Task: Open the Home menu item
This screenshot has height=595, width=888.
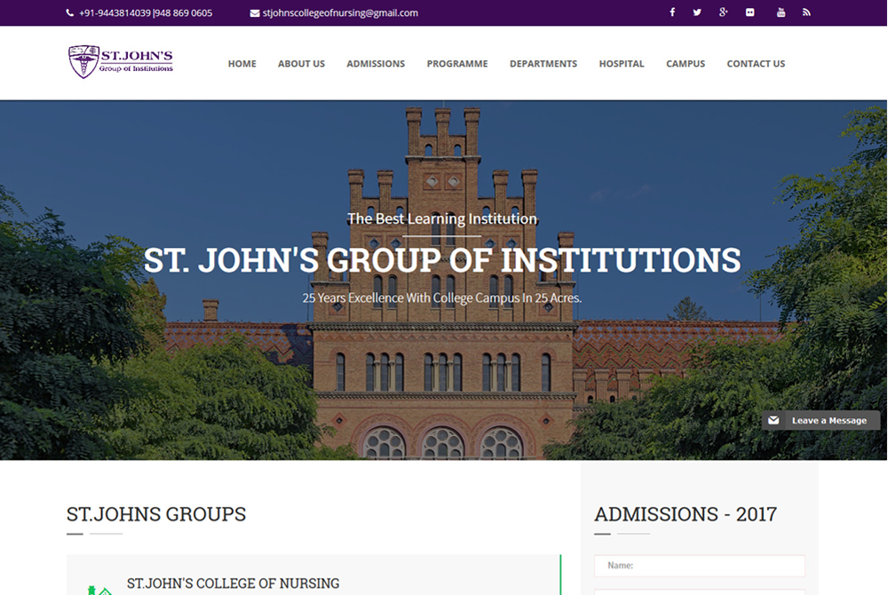Action: 242,64
